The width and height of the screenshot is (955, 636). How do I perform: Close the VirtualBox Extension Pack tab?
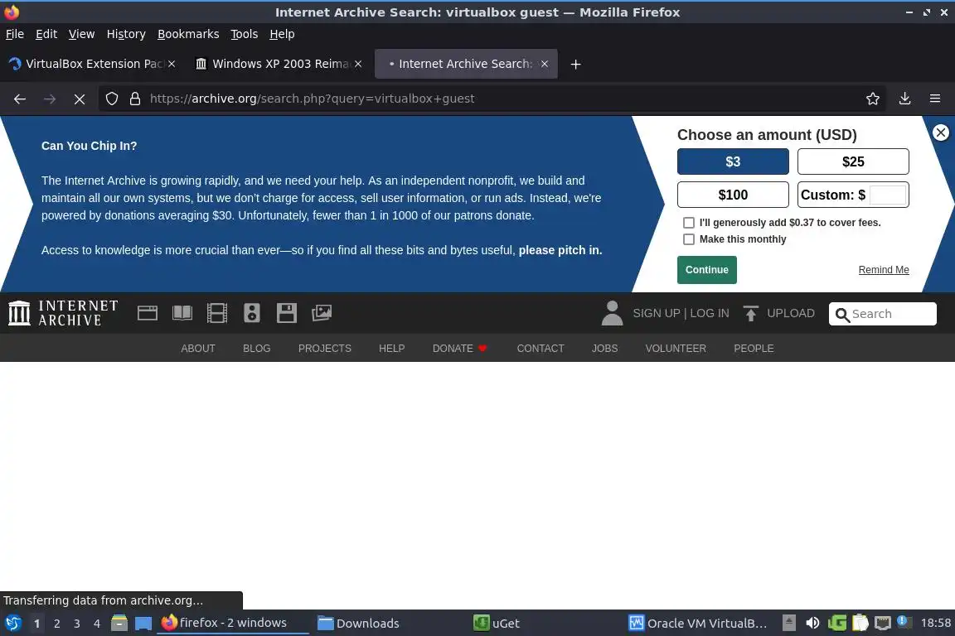click(x=172, y=64)
